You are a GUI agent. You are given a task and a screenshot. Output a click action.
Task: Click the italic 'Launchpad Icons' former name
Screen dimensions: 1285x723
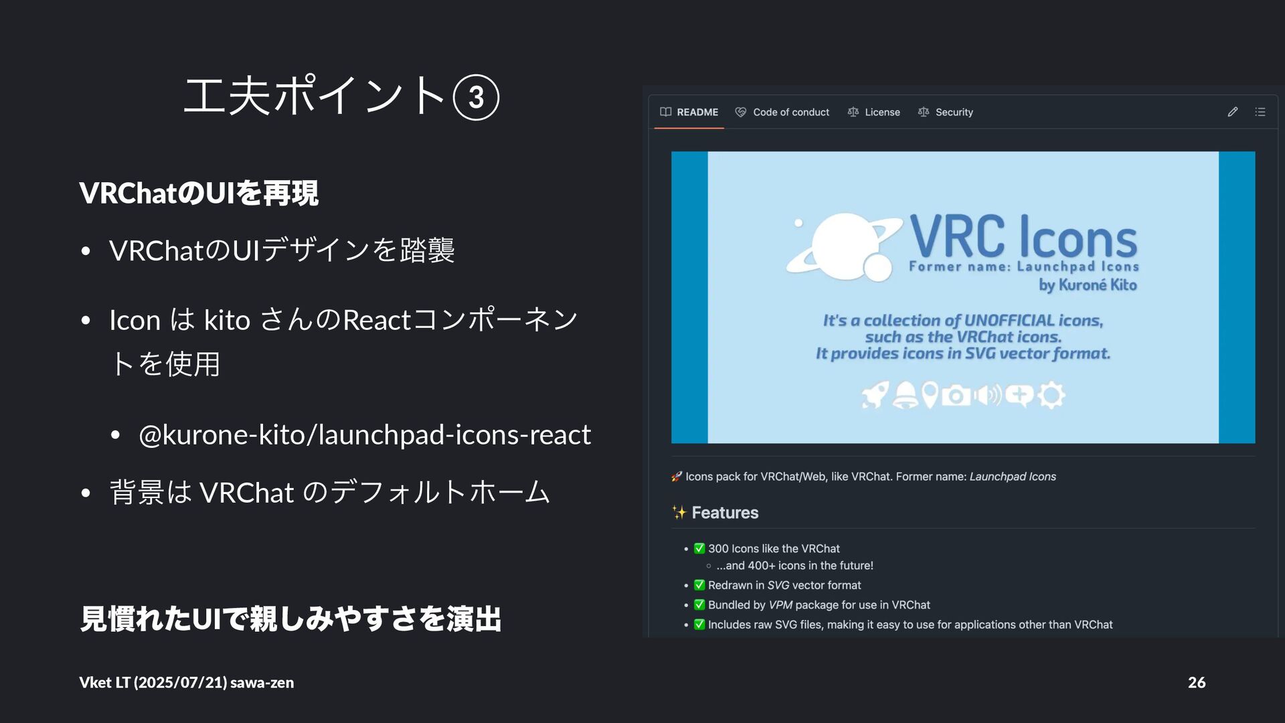point(1013,477)
